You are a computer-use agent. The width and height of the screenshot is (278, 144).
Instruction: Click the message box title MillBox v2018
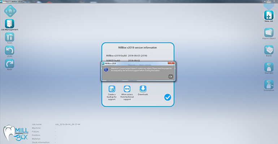[x=110, y=63]
